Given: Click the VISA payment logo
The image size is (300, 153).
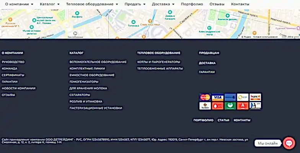Looking at the screenshot, I should click(x=217, y=97).
